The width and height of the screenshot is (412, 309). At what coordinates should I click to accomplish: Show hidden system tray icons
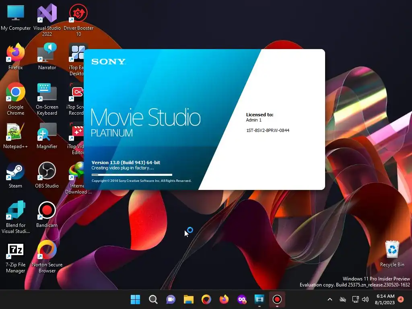tap(330, 299)
